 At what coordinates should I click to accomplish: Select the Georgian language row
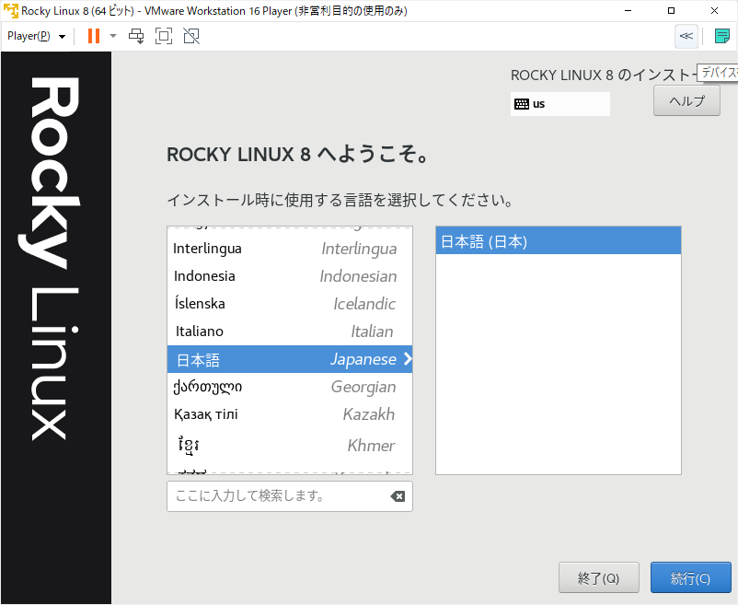[x=290, y=387]
